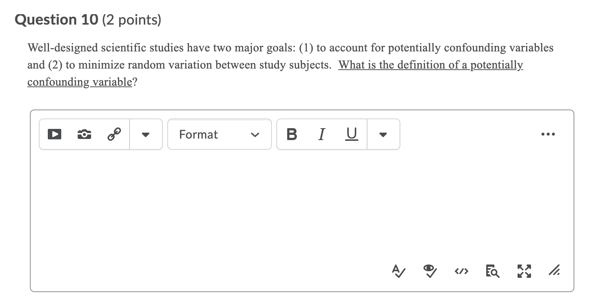This screenshot has width=593, height=304.
Task: Open the Format paragraph style dropdown
Action: click(x=255, y=134)
